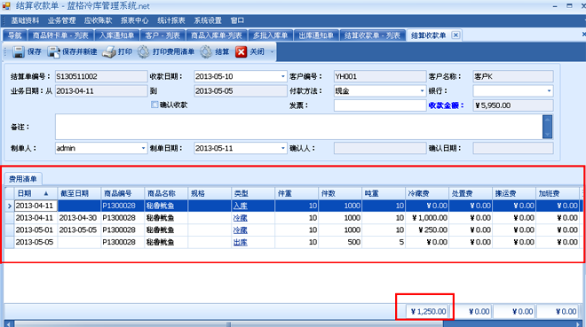Image resolution: width=586 pixels, height=327 pixels.
Task: Switch to the 结算收款单 - 列表 tab
Action: pyautogui.click(x=372, y=35)
